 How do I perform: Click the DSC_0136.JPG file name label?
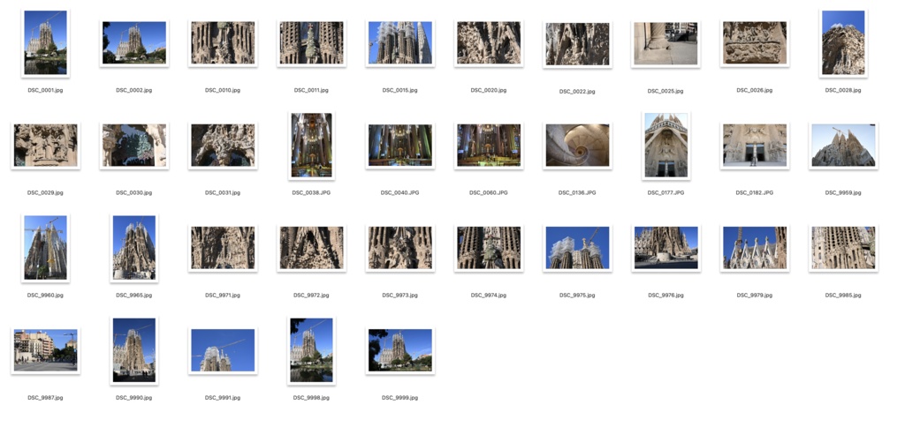point(577,193)
